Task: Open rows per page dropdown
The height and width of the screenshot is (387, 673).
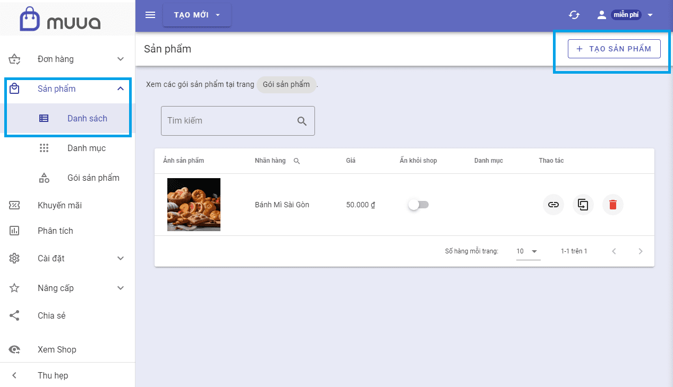Action: [x=528, y=251]
